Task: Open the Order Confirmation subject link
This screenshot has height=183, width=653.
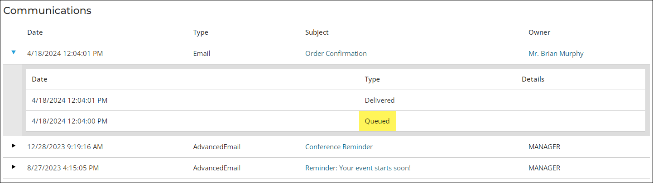Action: point(336,53)
